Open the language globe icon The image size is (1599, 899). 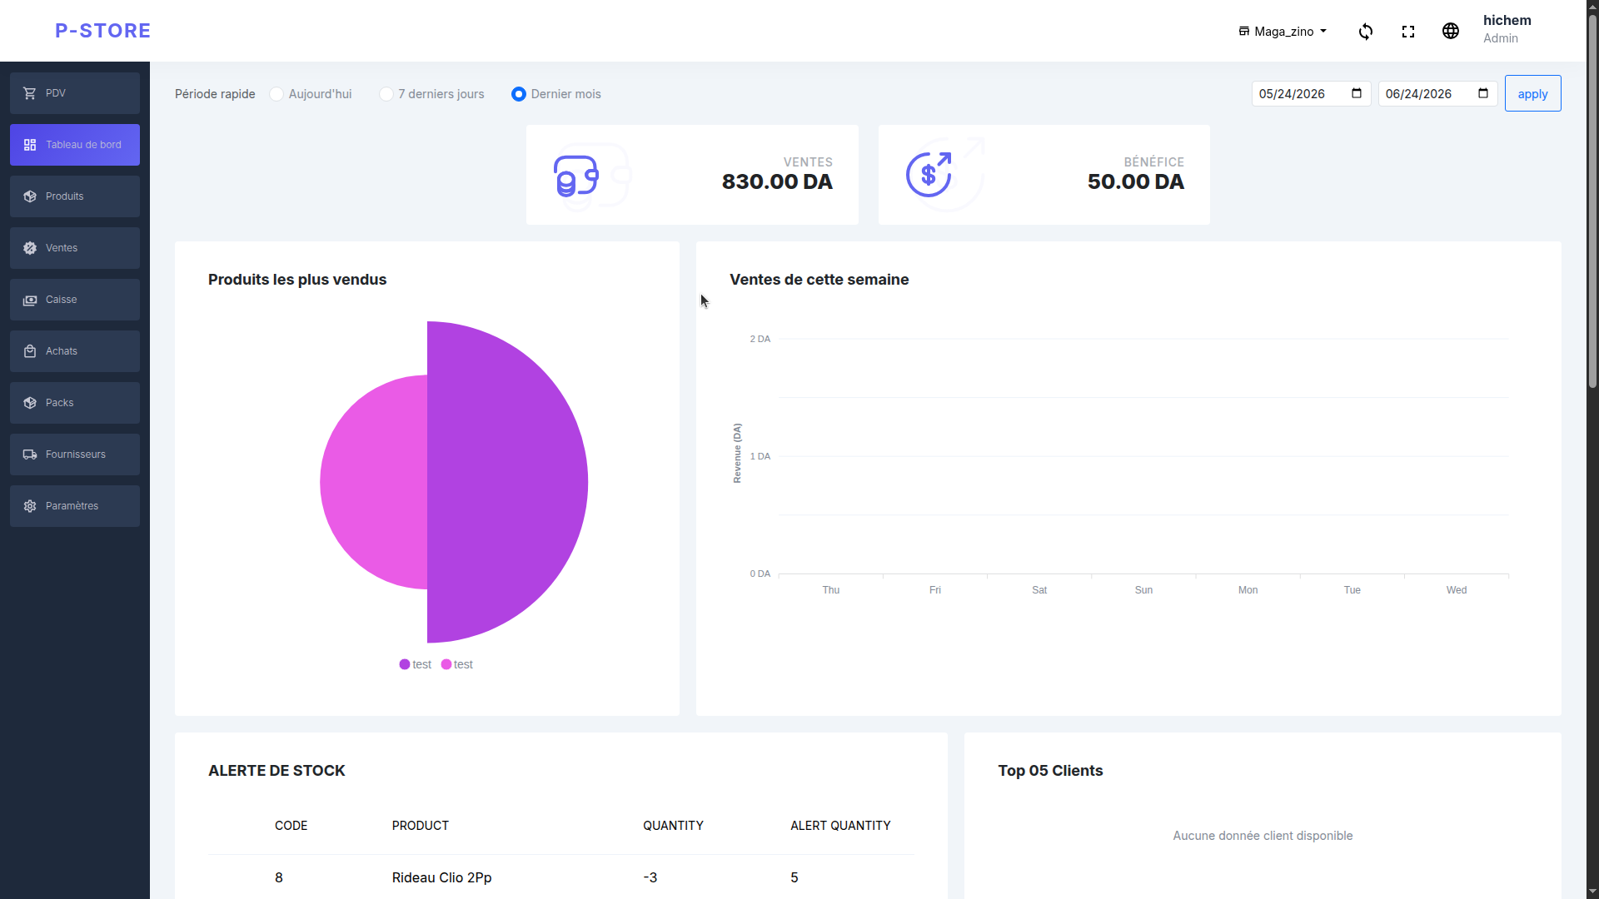pyautogui.click(x=1451, y=31)
